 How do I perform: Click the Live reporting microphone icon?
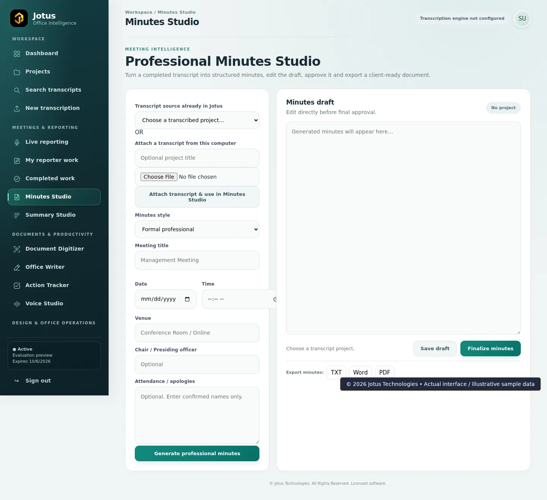[17, 142]
